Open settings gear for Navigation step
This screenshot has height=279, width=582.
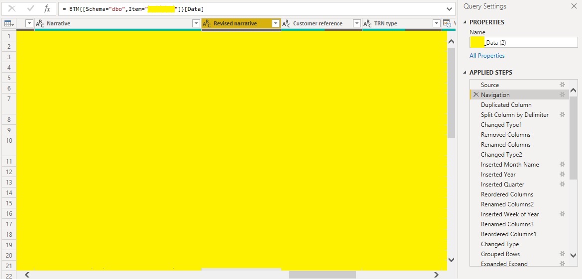(x=562, y=94)
